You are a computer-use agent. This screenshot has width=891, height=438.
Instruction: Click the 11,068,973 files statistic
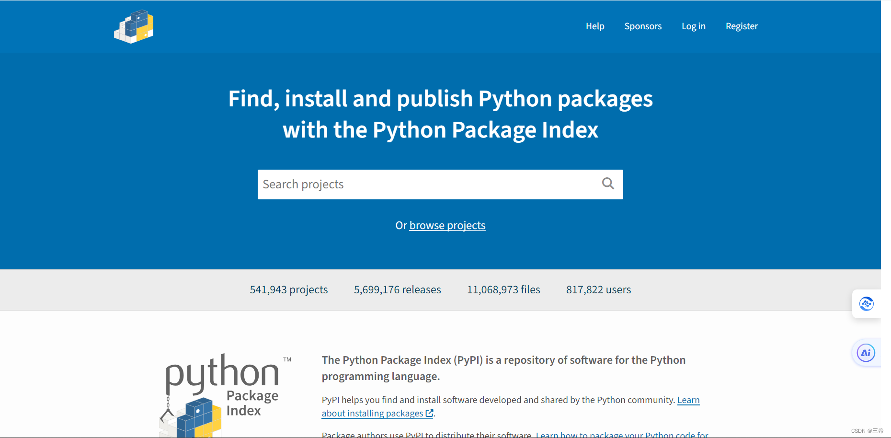[x=503, y=289]
